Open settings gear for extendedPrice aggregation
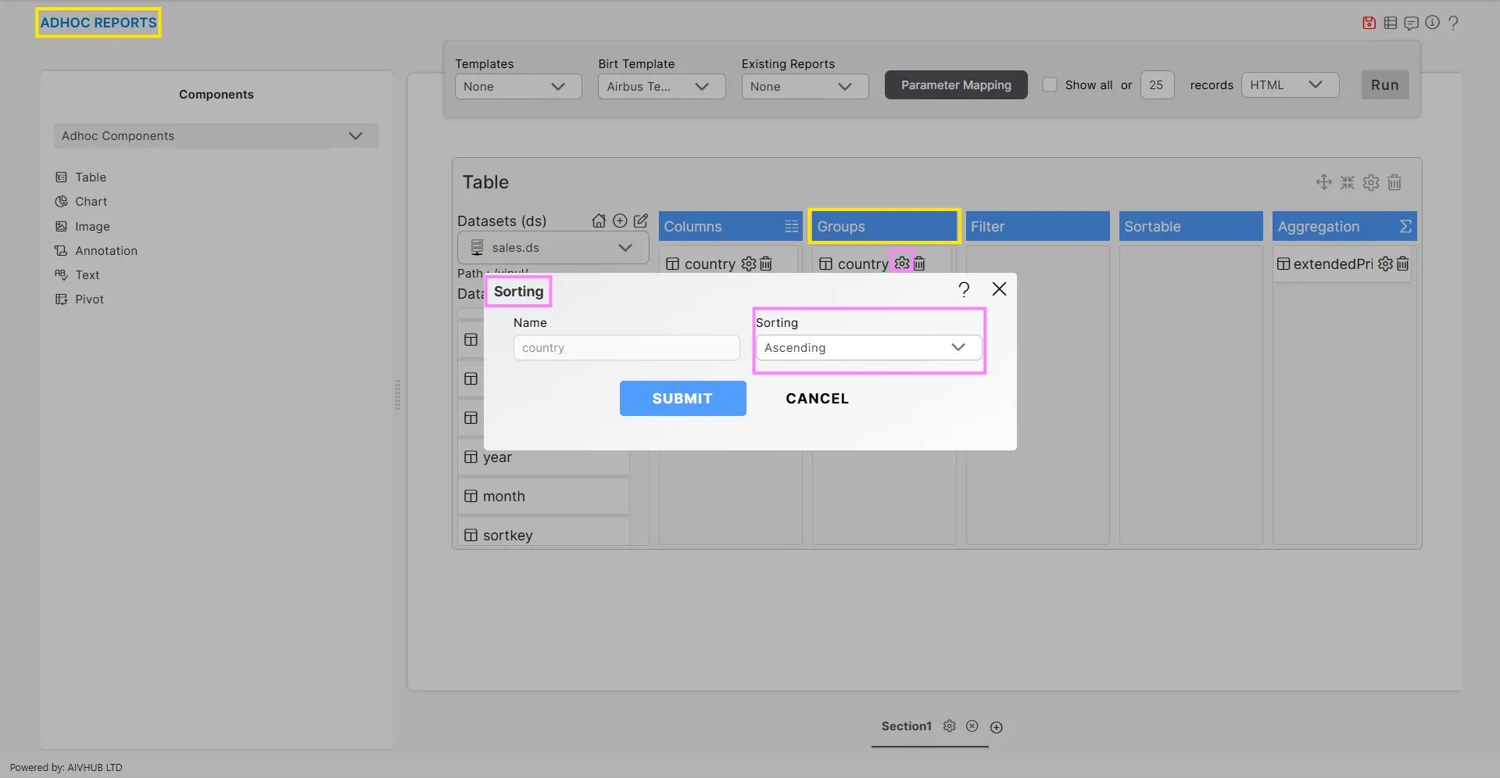Viewport: 1500px width, 778px height. pos(1385,264)
